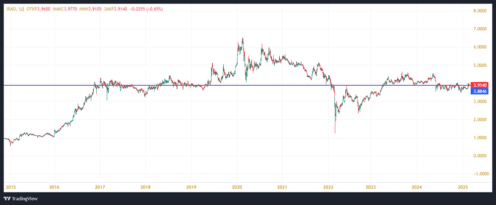Click the 2020 time axis label
Viewport: 496px width, 205px height.
(237, 187)
